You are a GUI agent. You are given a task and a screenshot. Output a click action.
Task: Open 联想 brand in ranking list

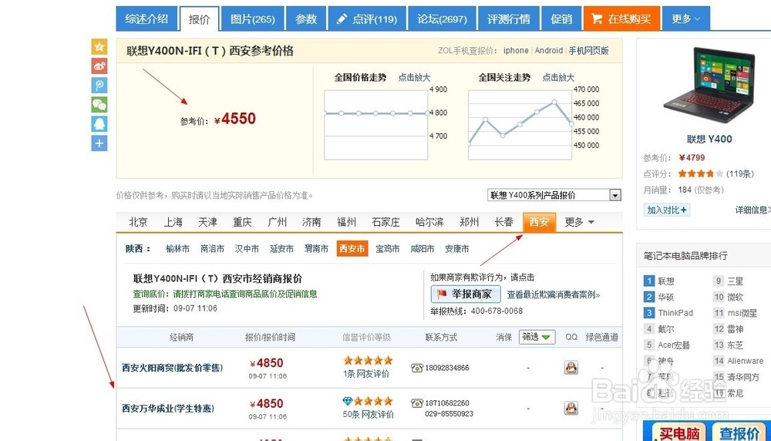[666, 281]
